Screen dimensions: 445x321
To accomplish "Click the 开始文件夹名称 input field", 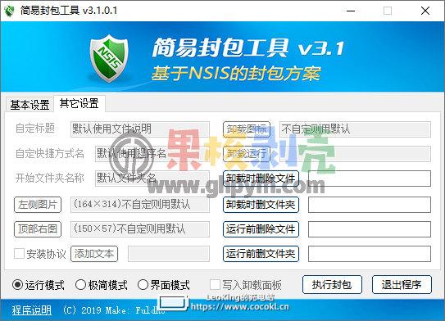I will (152, 178).
